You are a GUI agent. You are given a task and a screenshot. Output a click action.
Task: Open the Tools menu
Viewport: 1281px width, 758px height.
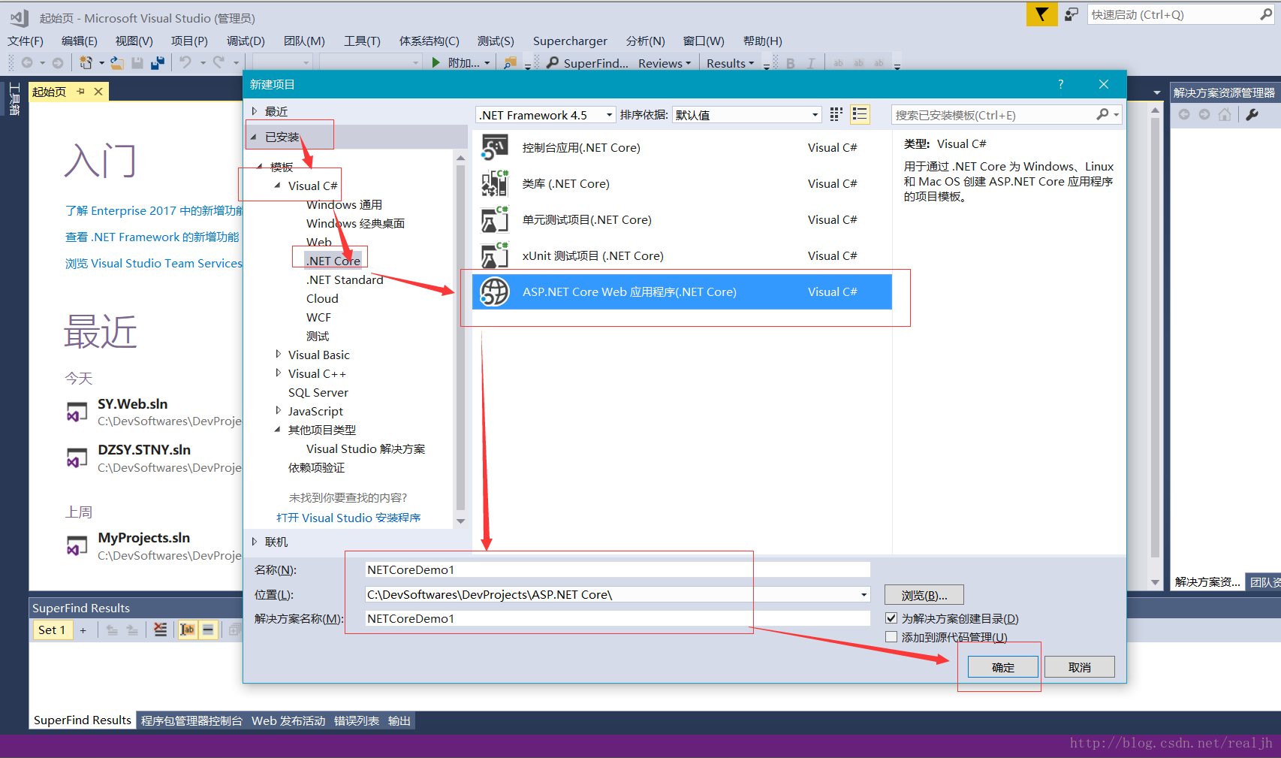click(x=362, y=41)
